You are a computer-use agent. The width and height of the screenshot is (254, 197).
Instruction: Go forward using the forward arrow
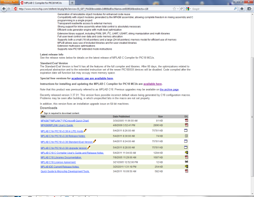pyautogui.click(x=9, y=9)
